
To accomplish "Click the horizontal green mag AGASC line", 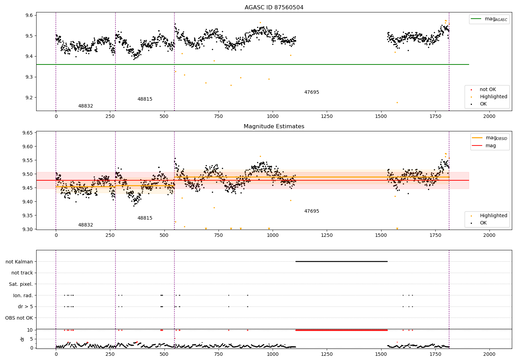I will pyautogui.click(x=253, y=64).
